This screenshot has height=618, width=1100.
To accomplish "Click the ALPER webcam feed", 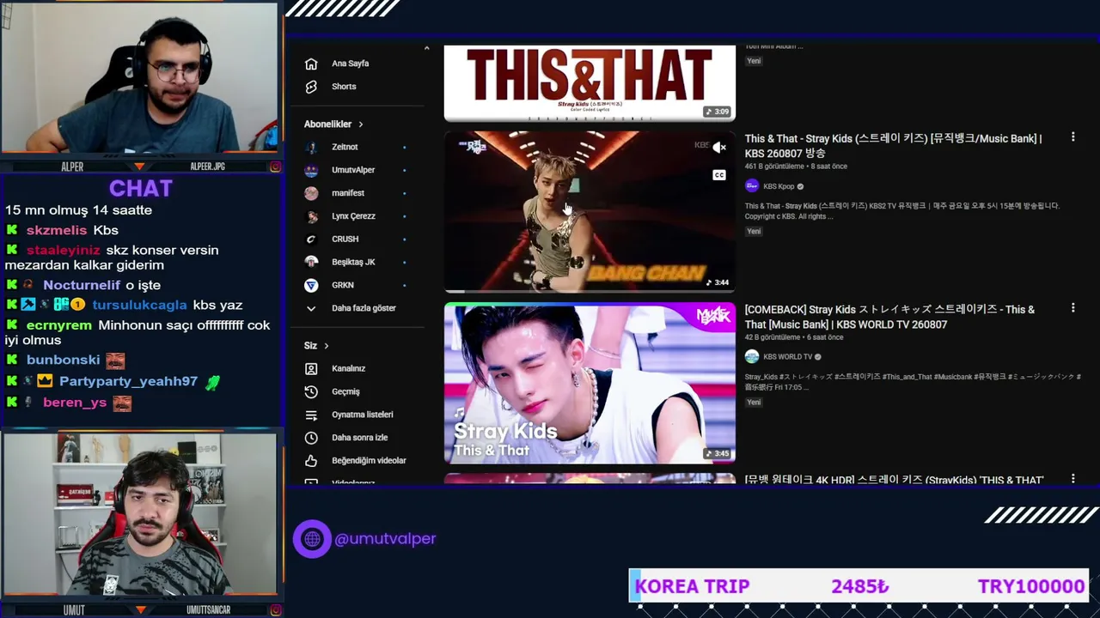I will pos(140,79).
